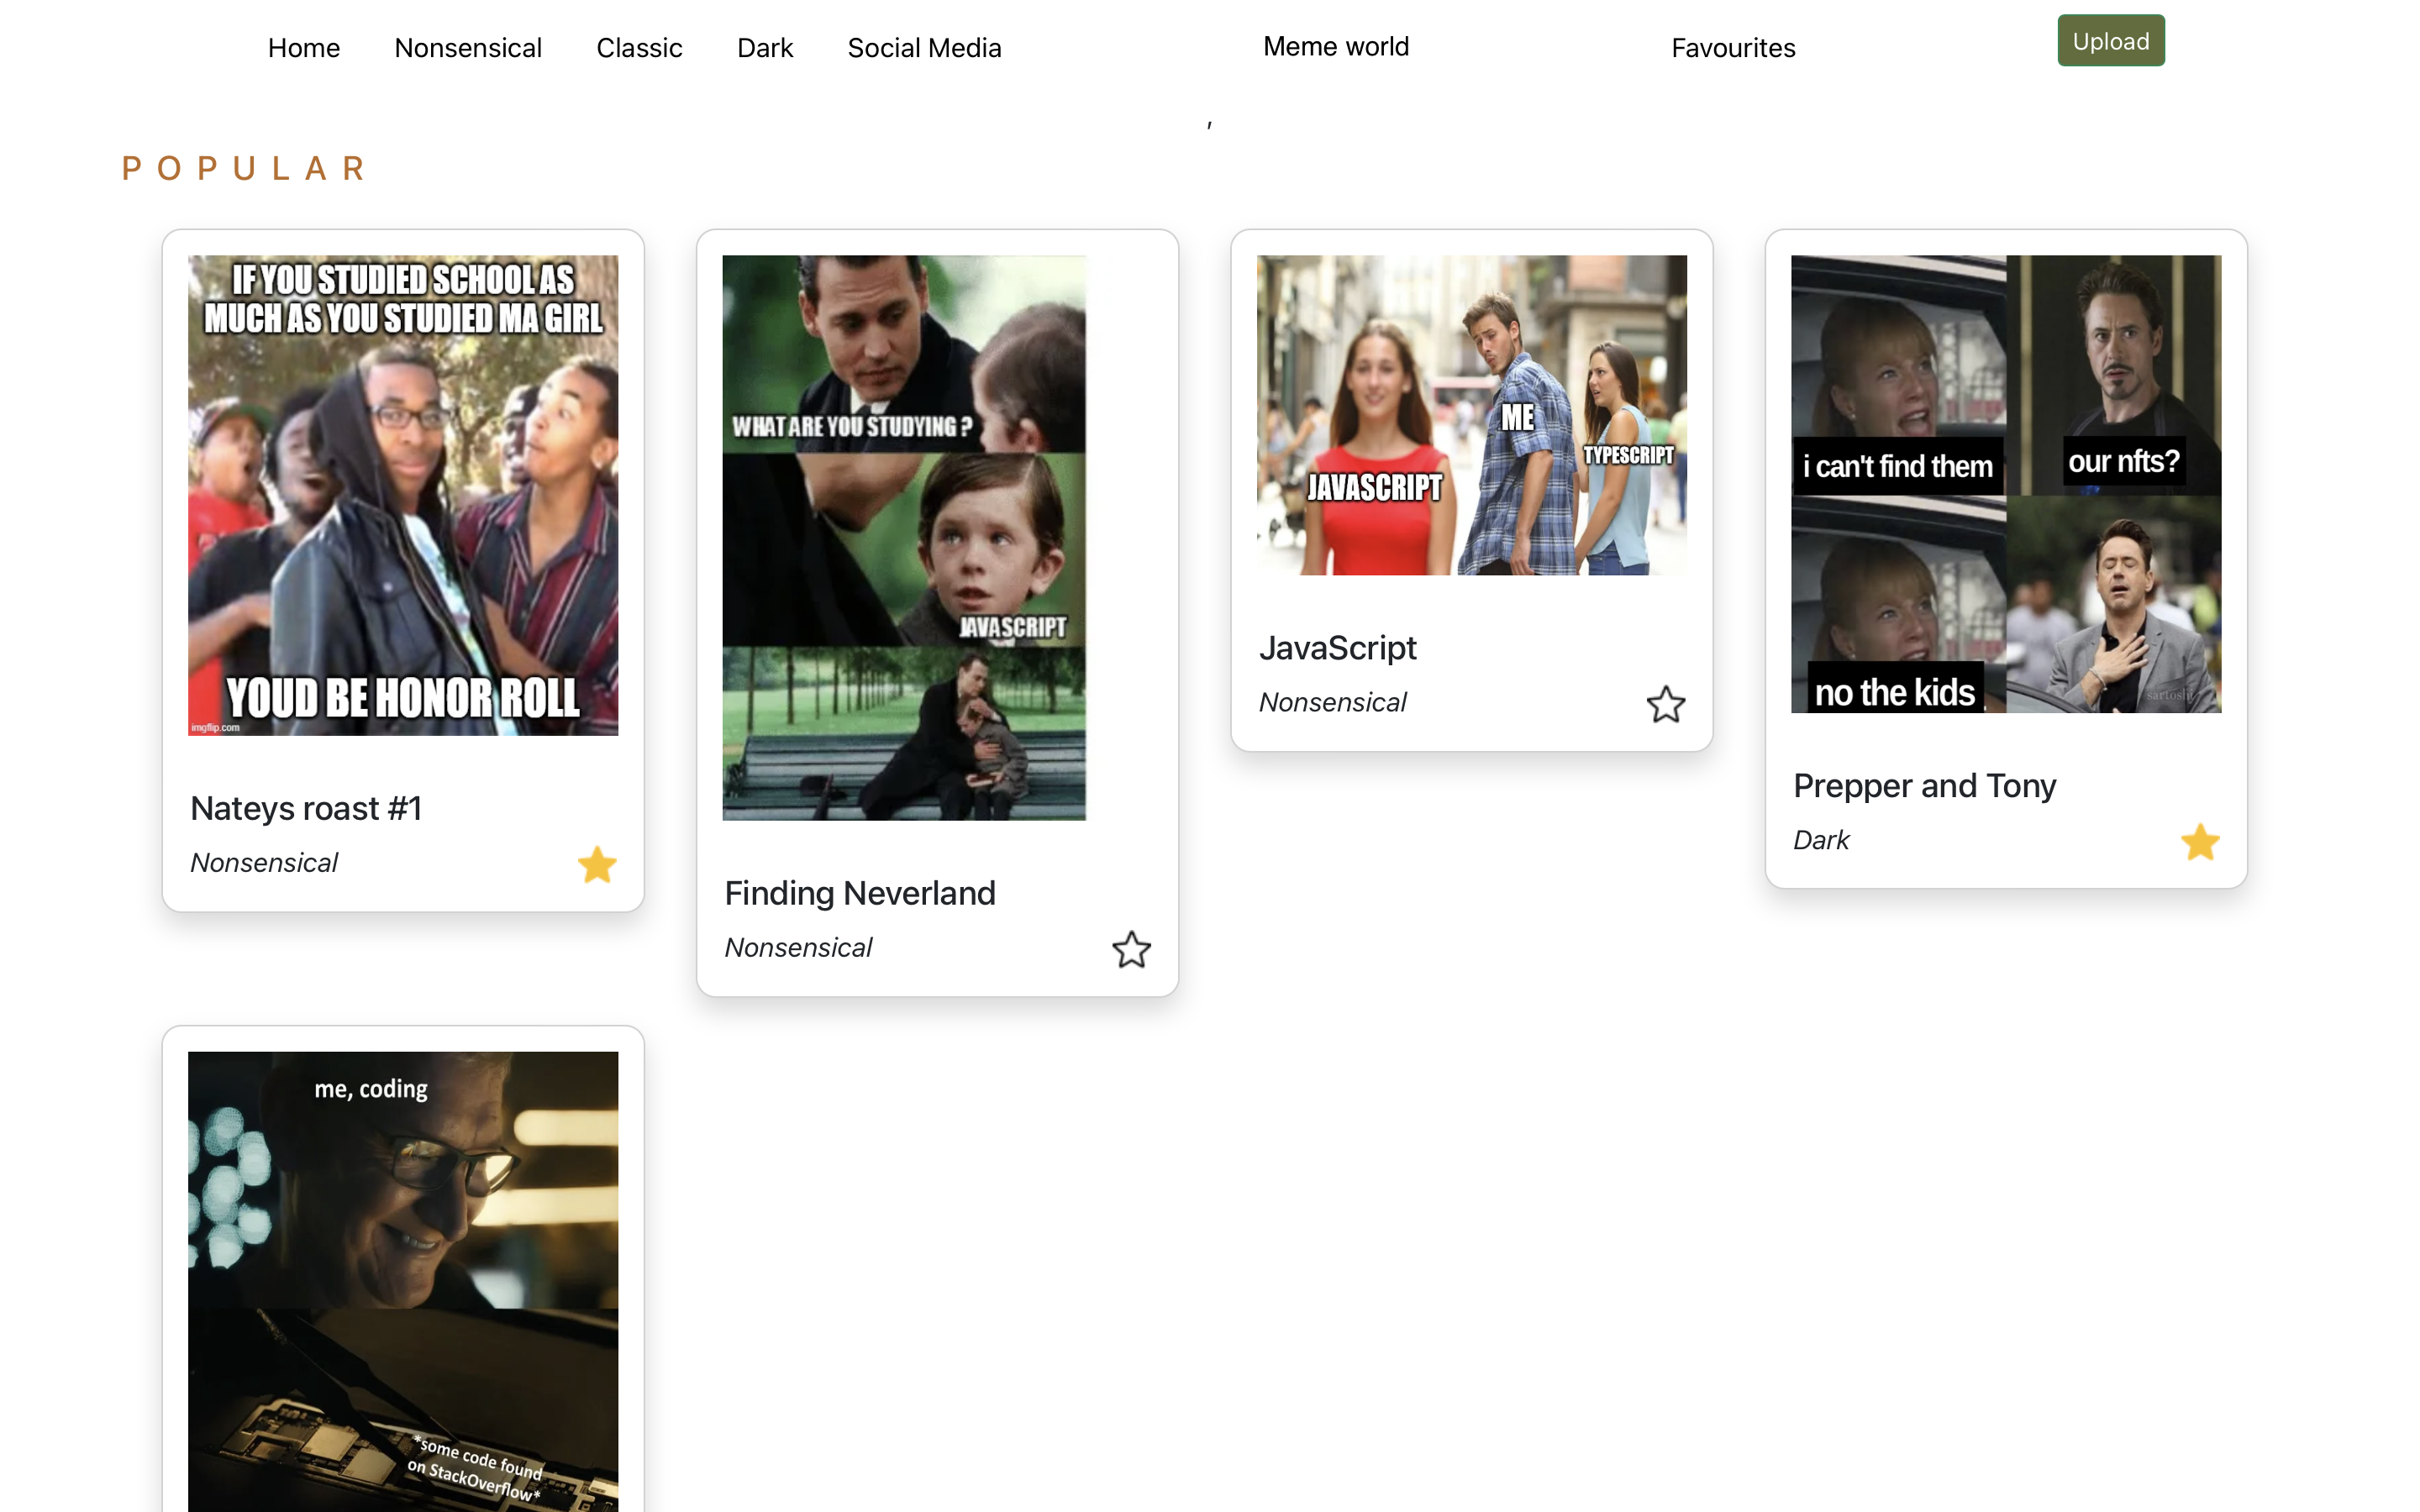Switch to Social Media memes
The width and height of the screenshot is (2420, 1512).
coord(924,48)
